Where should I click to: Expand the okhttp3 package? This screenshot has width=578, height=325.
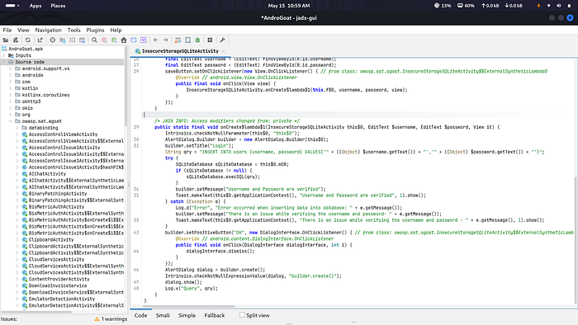[11, 101]
